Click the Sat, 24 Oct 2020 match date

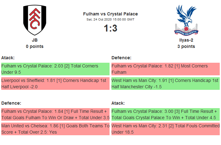(110, 20)
